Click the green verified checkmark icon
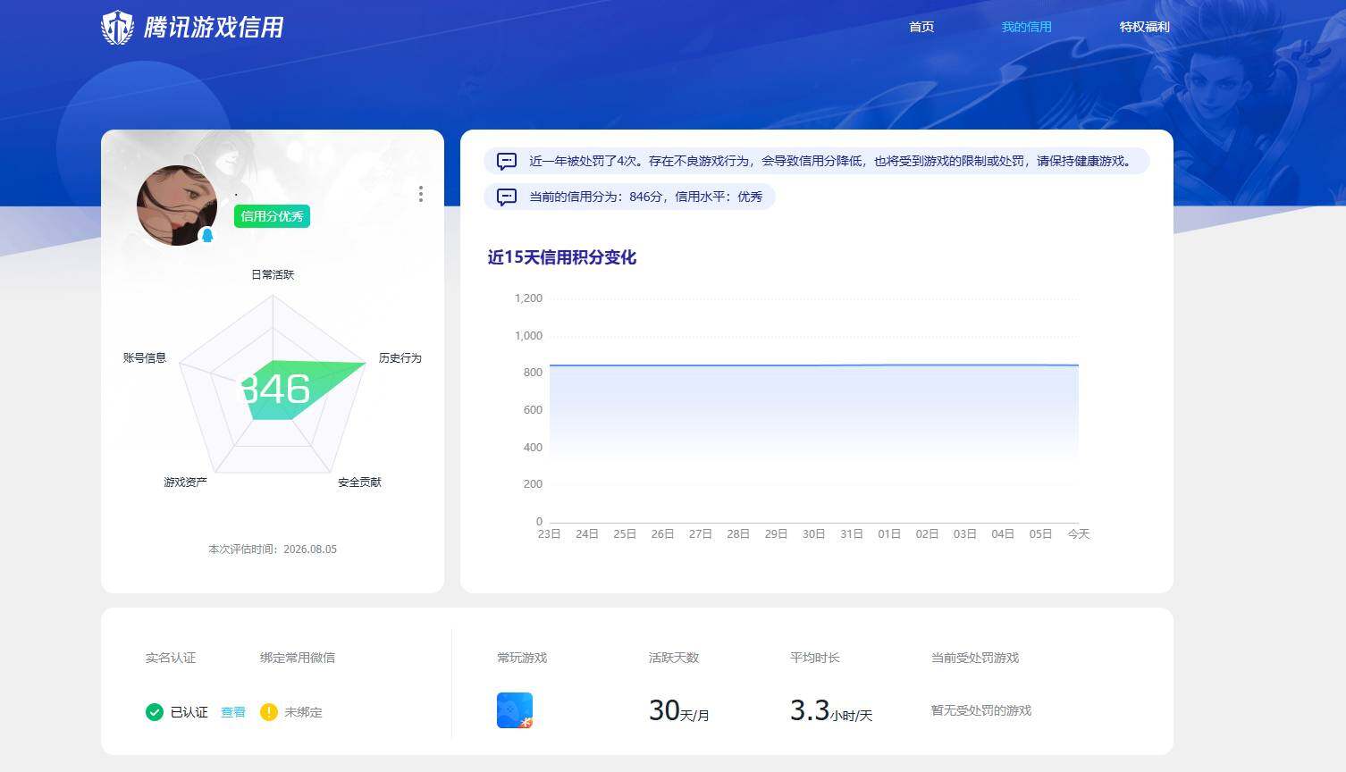The image size is (1346, 772). click(x=154, y=712)
